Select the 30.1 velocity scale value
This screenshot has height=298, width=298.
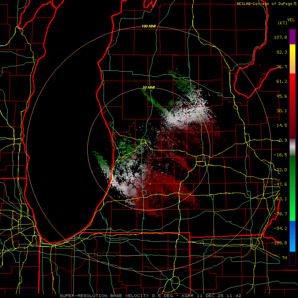pos(282,111)
